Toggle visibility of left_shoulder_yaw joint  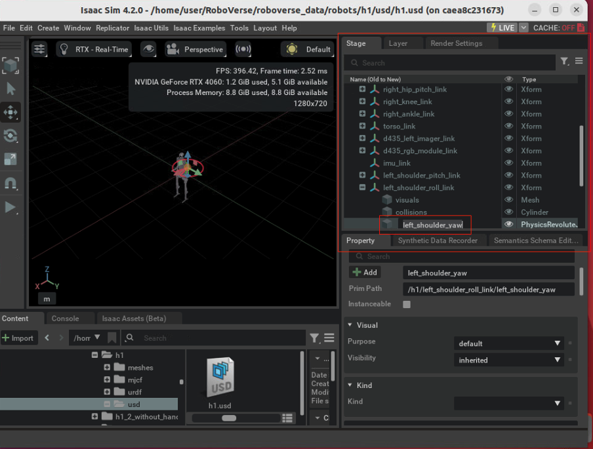[x=508, y=224]
